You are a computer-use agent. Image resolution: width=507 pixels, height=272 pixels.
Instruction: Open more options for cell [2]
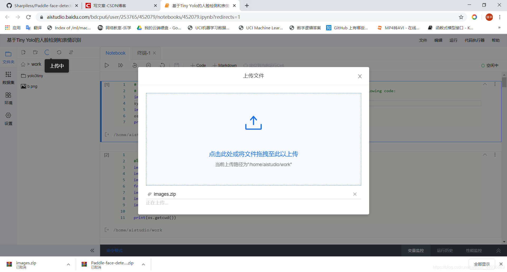[x=495, y=155]
